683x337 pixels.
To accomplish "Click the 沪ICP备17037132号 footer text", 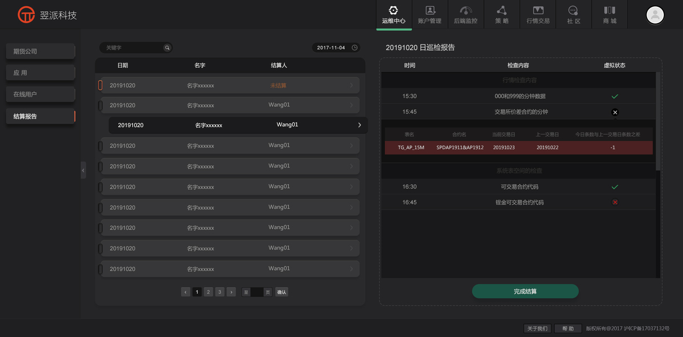I will (x=646, y=329).
